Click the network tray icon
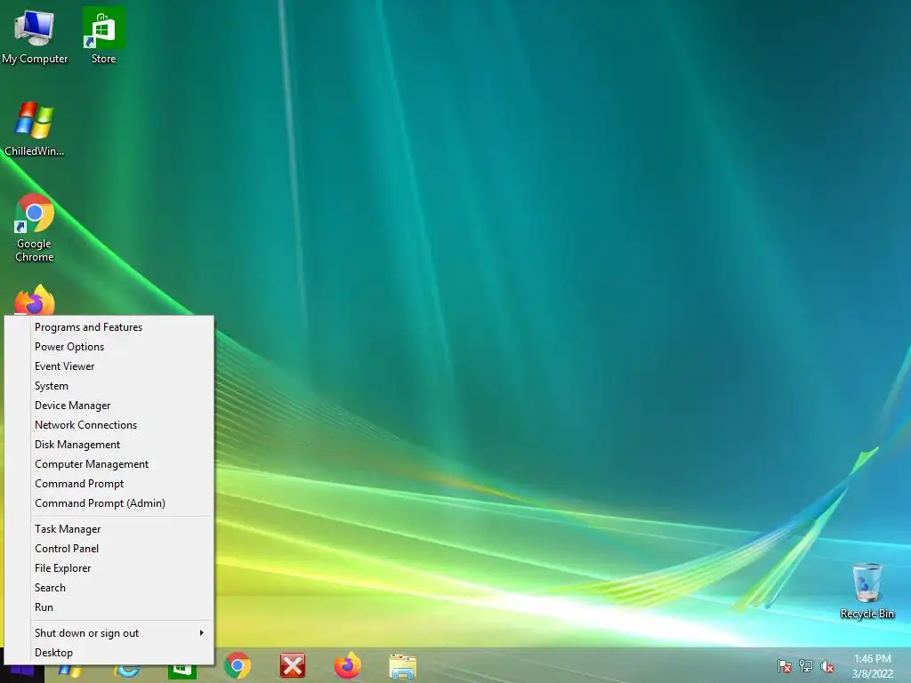The width and height of the screenshot is (911, 683). [x=806, y=665]
